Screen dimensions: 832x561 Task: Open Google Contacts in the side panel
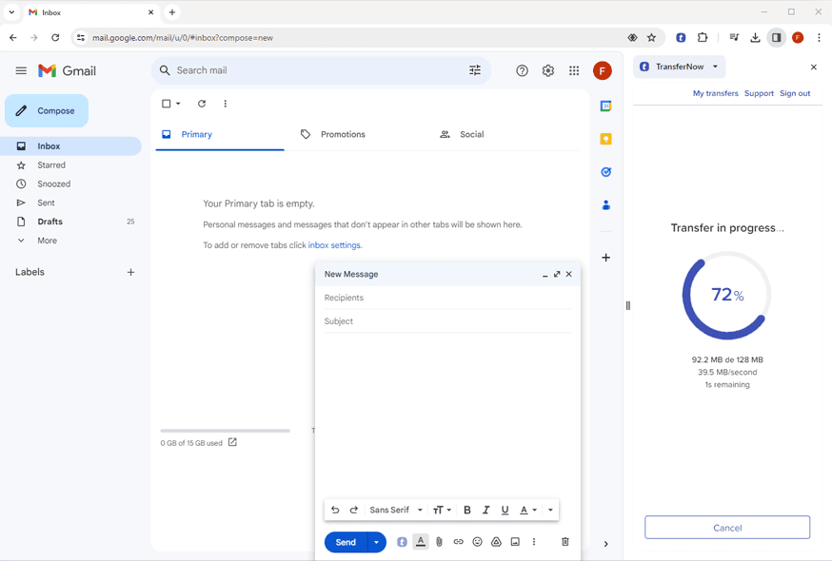pos(605,204)
